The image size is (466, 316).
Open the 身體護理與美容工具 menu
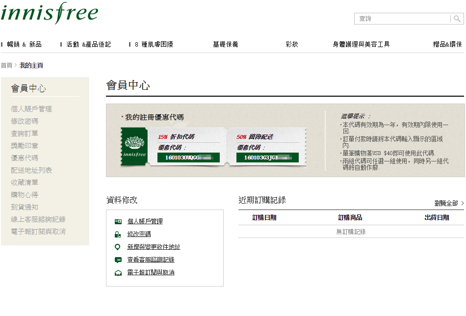[361, 44]
